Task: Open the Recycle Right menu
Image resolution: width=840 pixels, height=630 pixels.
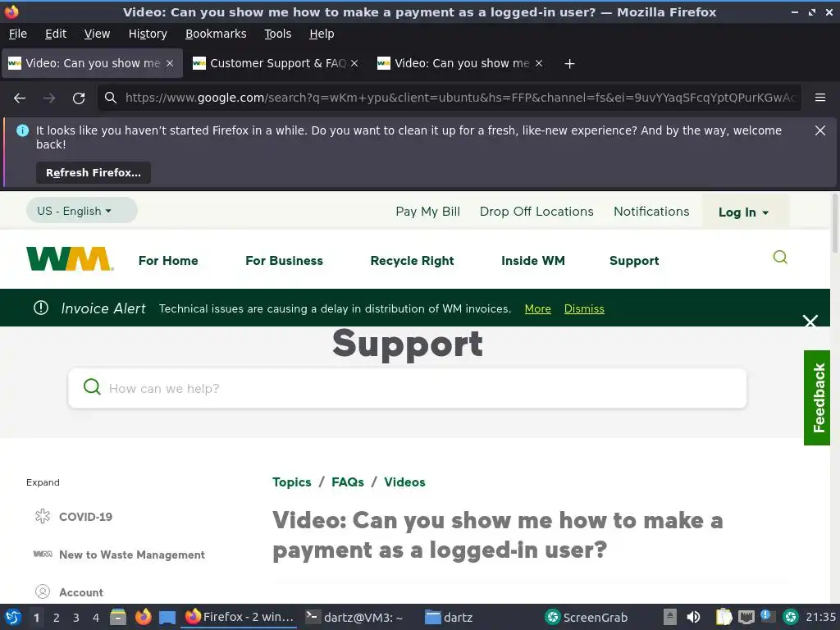Action: point(412,261)
